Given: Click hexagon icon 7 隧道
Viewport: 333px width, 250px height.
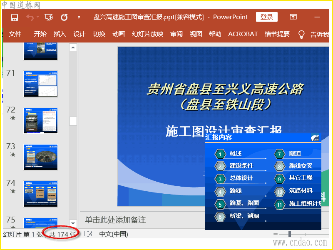Looking at the screenshot, I should coord(279,154).
